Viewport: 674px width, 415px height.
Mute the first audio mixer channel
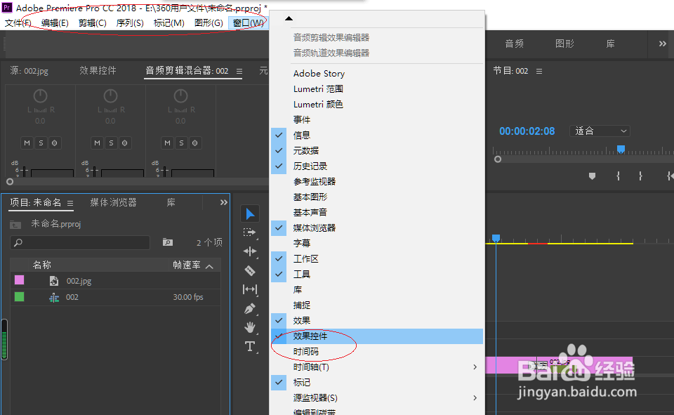click(x=27, y=143)
